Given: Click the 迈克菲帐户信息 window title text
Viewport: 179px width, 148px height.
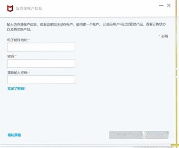Looking at the screenshot, I should (x=29, y=8).
